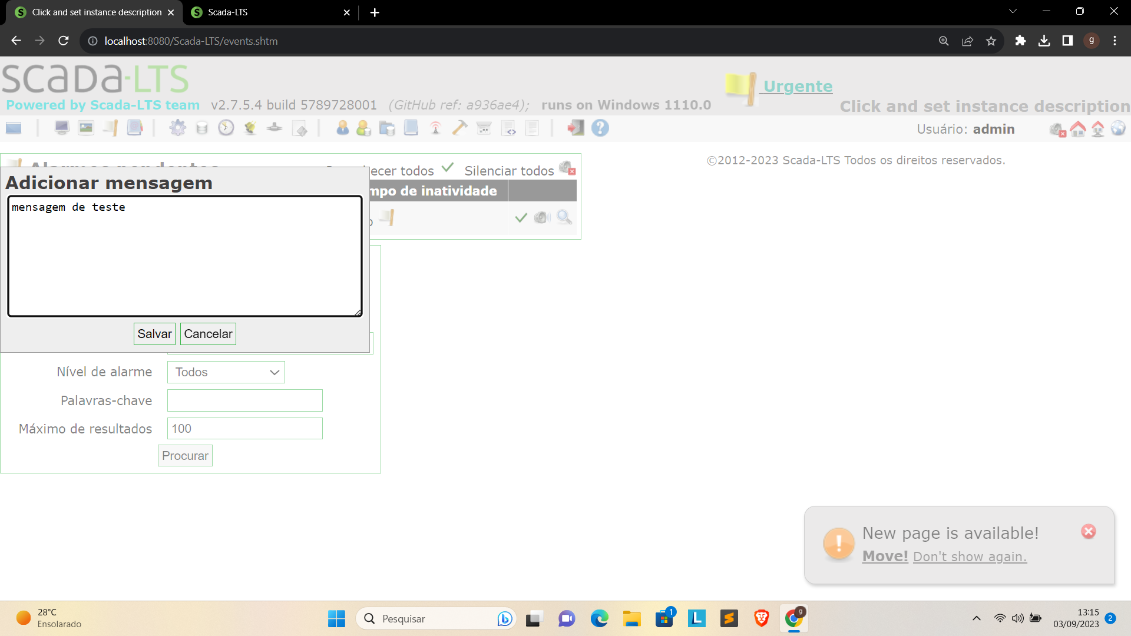This screenshot has height=636, width=1131.
Task: Acknowledge all alarms via the green check
Action: click(448, 168)
